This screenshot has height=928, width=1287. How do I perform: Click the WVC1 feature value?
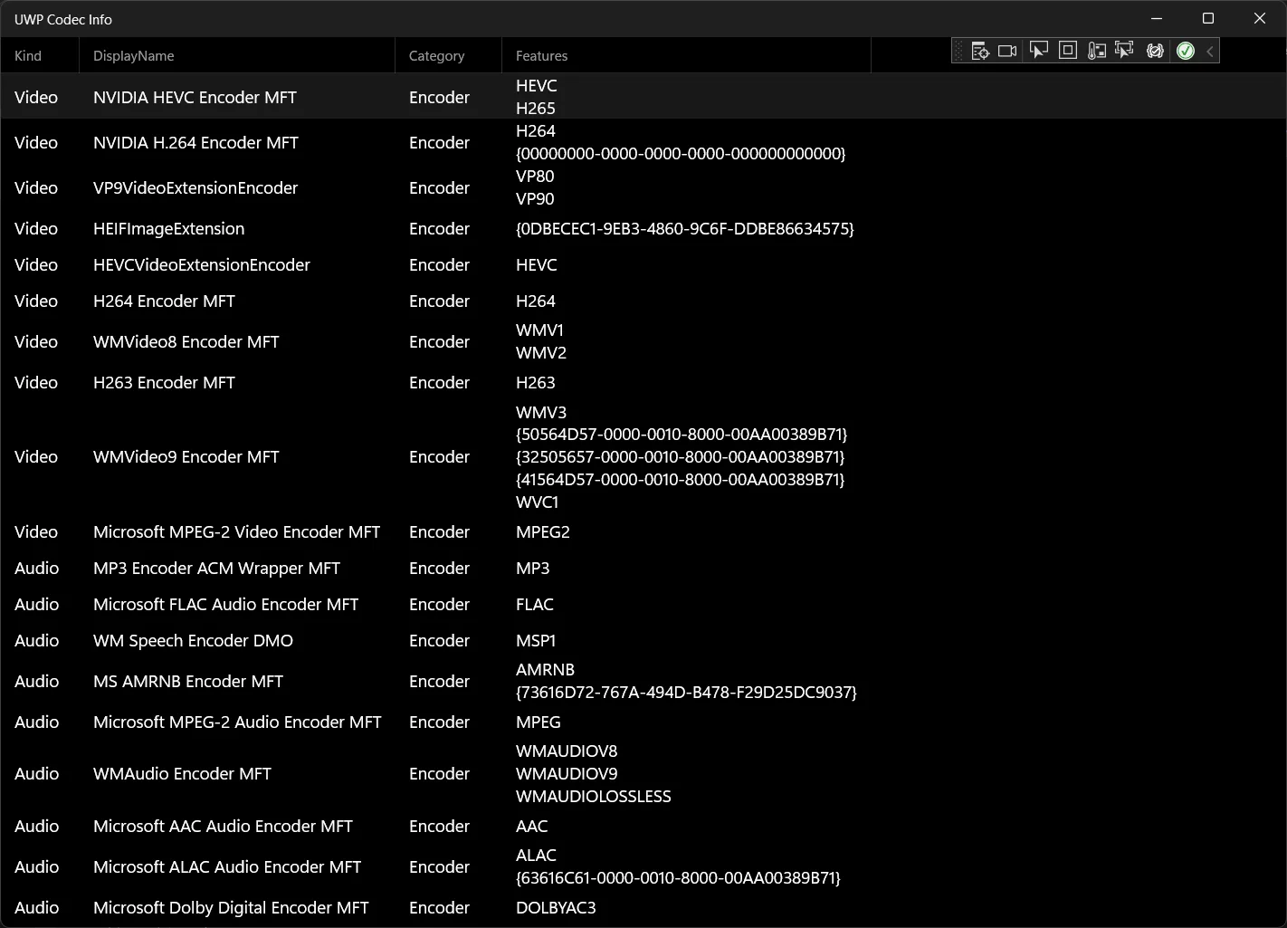[537, 502]
